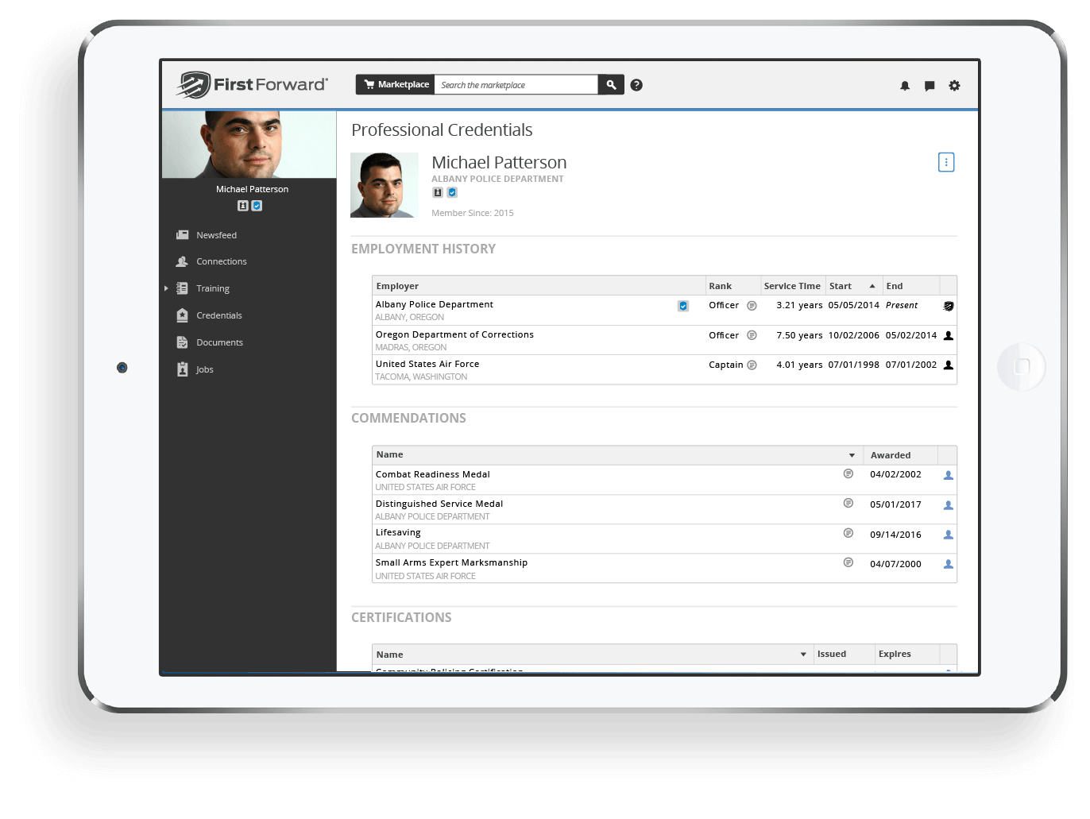Click the Training sidebar icon
The image size is (1090, 819).
[182, 288]
